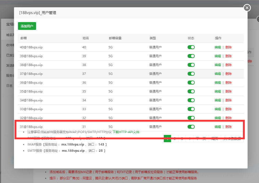The height and width of the screenshot is (183, 259).
Task: Open the 下载HTTP-API文档 link
Action: pos(126,132)
